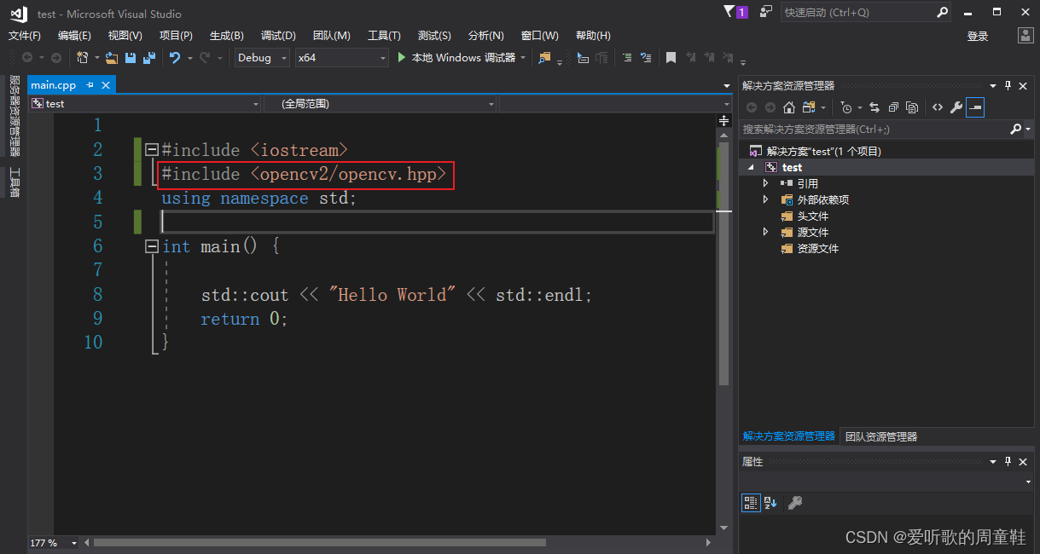This screenshot has width=1040, height=554.
Task: Close the Solution Explorer panel
Action: coord(1024,85)
